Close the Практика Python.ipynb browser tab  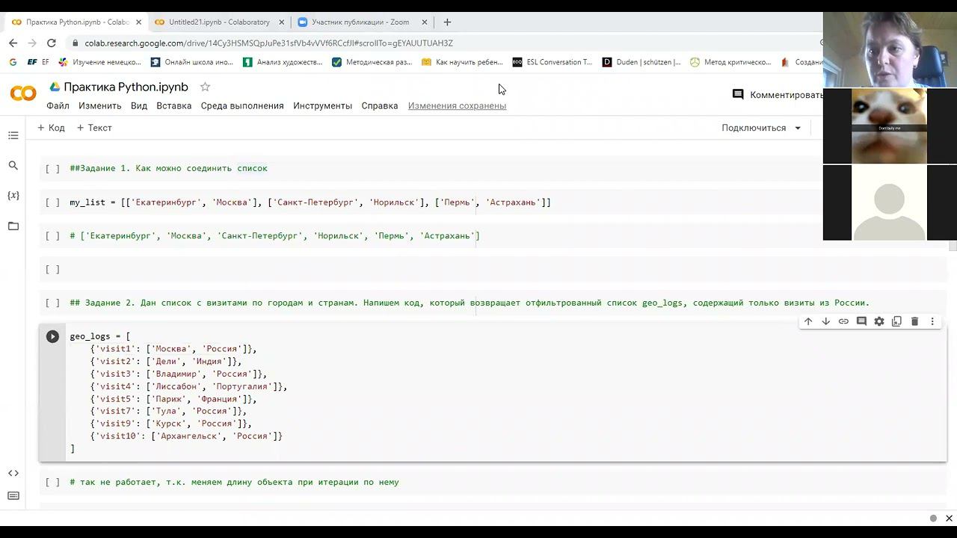click(138, 22)
